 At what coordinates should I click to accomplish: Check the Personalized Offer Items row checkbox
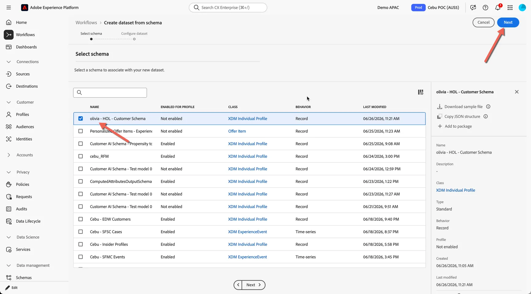tap(81, 131)
